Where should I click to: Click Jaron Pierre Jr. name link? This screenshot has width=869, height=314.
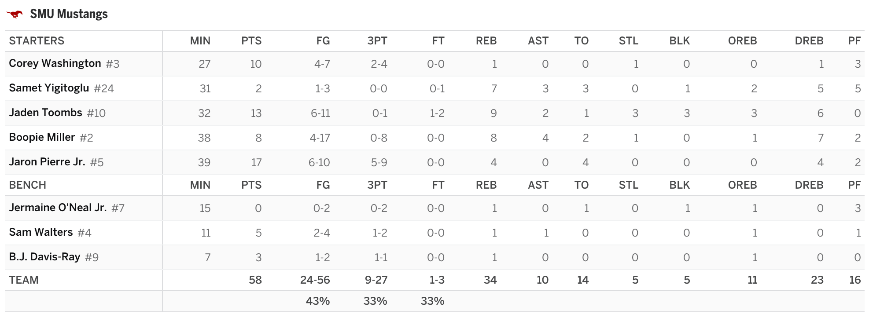47,162
